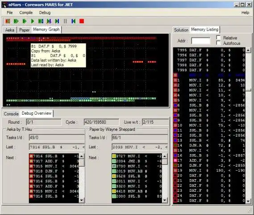Click yellow marker beside 3727 MOV.I in Paper list
The width and height of the screenshot is (254, 215).
pyautogui.click(x=114, y=156)
